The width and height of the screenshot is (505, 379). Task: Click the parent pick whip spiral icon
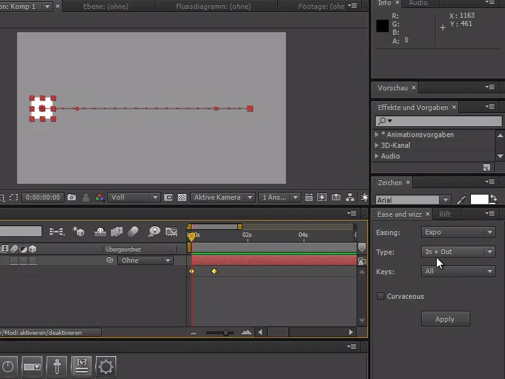110,260
